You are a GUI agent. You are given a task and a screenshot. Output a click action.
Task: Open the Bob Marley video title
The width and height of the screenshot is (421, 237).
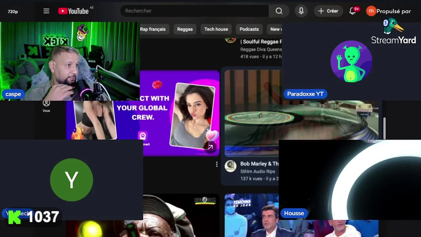[259, 164]
